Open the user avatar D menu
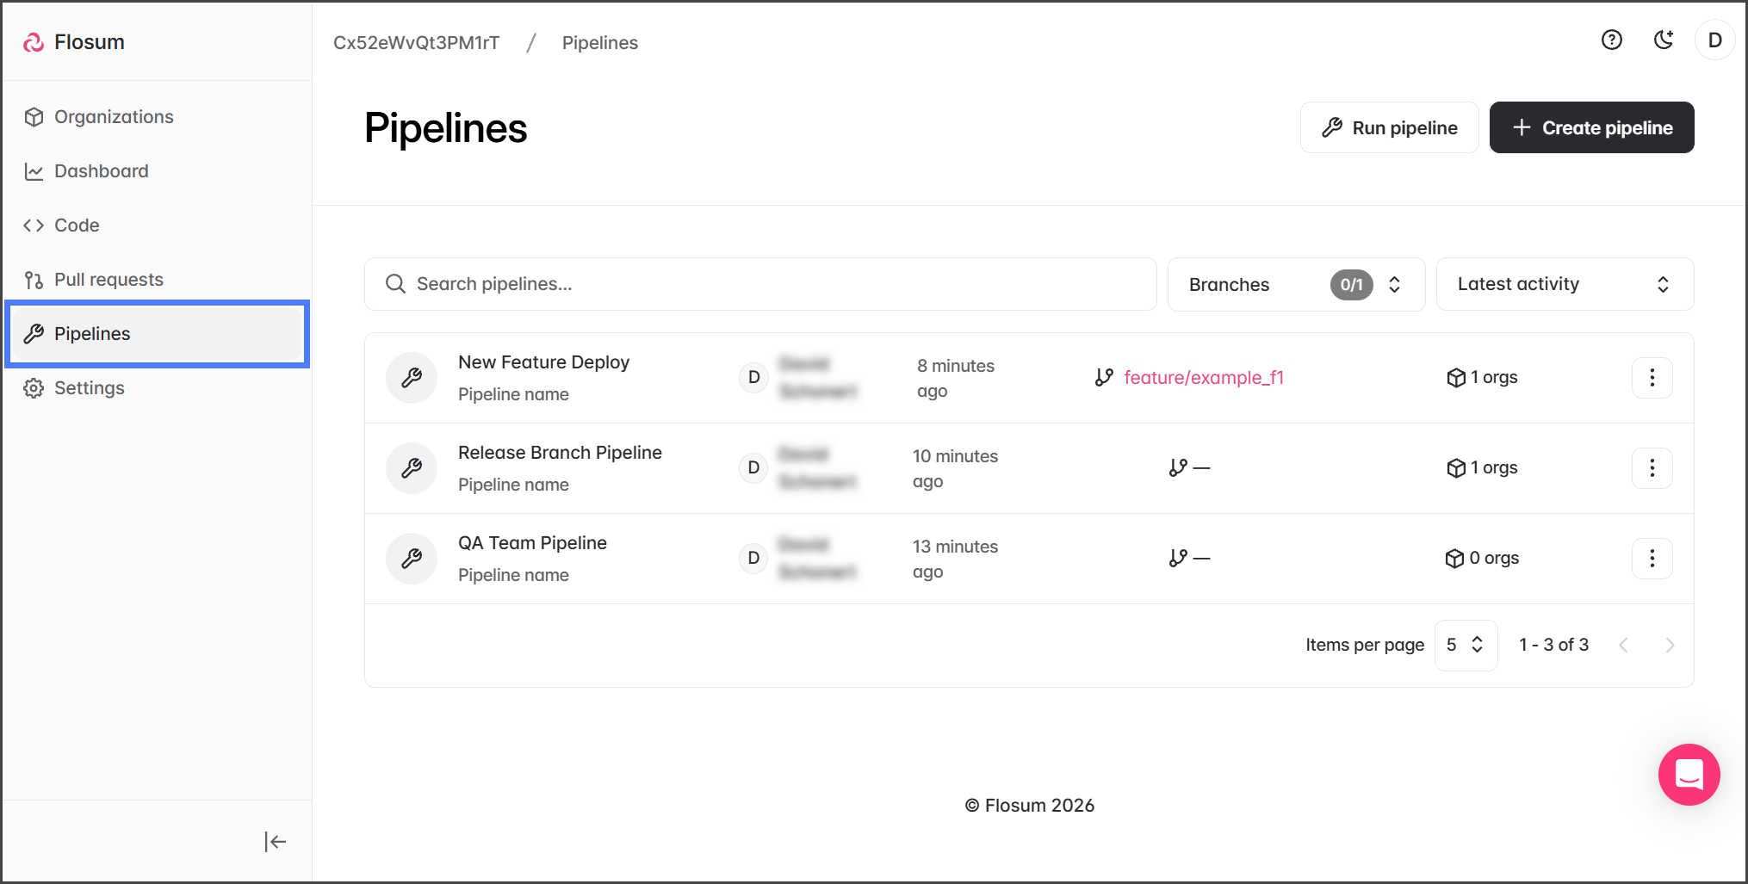Image resolution: width=1748 pixels, height=884 pixels. 1714,40
